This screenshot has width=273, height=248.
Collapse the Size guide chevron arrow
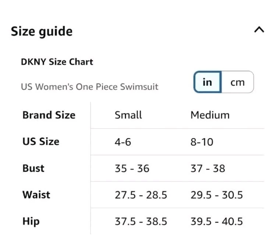pyautogui.click(x=259, y=30)
